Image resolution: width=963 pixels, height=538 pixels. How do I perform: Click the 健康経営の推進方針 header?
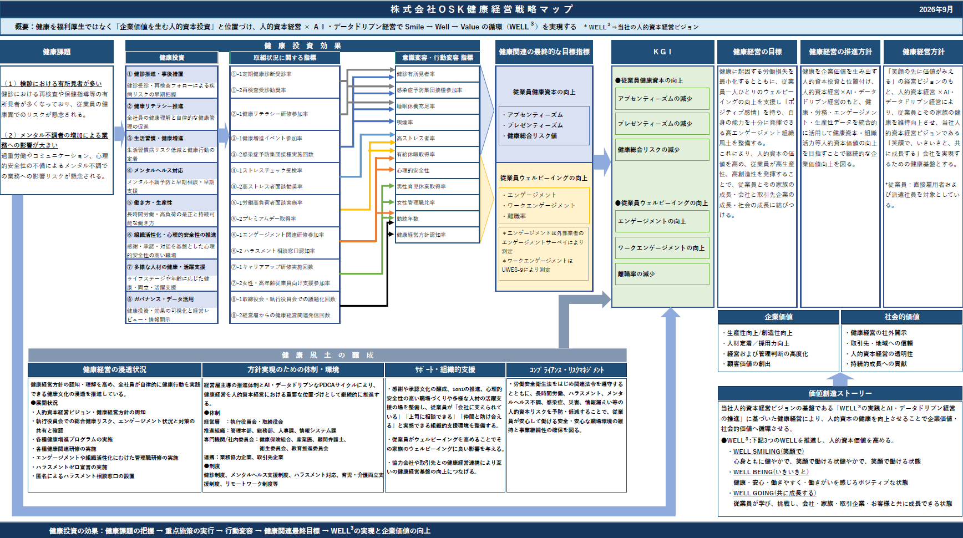[x=840, y=52]
